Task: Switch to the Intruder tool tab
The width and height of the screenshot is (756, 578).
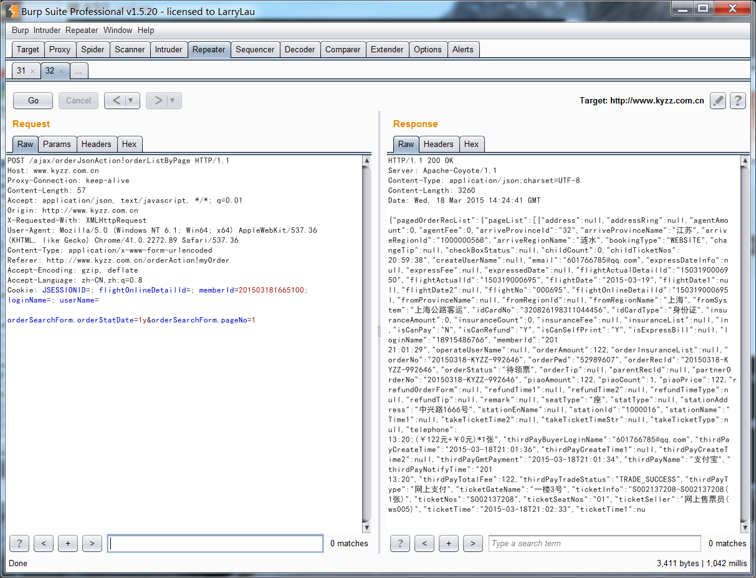Action: [x=168, y=50]
